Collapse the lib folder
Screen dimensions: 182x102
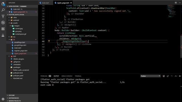[22, 40]
